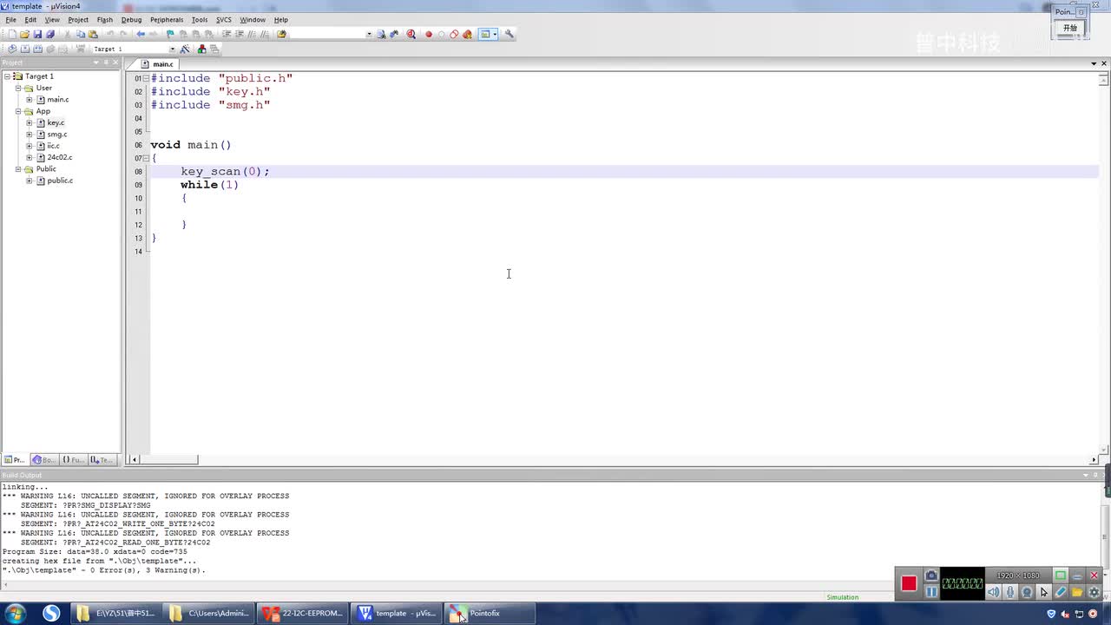Collapse the include block fold marker on line 01
1111x625 pixels.
click(145, 78)
